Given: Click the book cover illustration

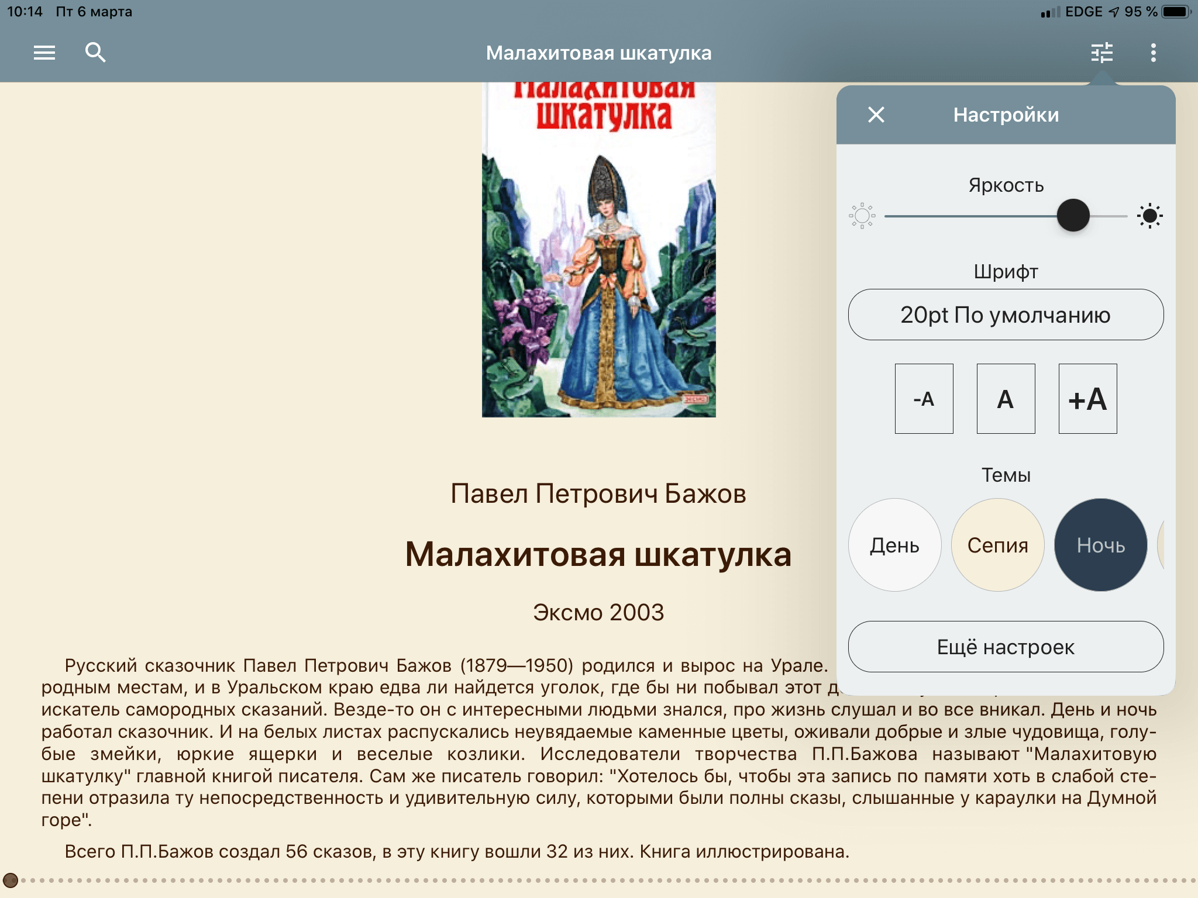Looking at the screenshot, I should pyautogui.click(x=598, y=251).
